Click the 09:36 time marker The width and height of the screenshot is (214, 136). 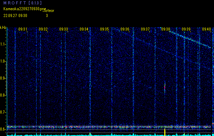(x=125, y=29)
